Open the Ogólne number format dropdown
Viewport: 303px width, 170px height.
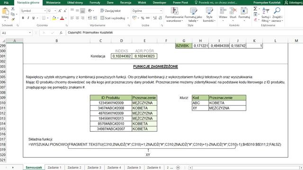(x=161, y=11)
